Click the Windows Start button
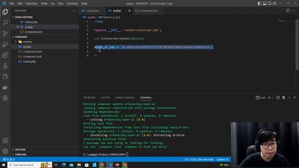This screenshot has width=299, height=168. click(x=3, y=165)
